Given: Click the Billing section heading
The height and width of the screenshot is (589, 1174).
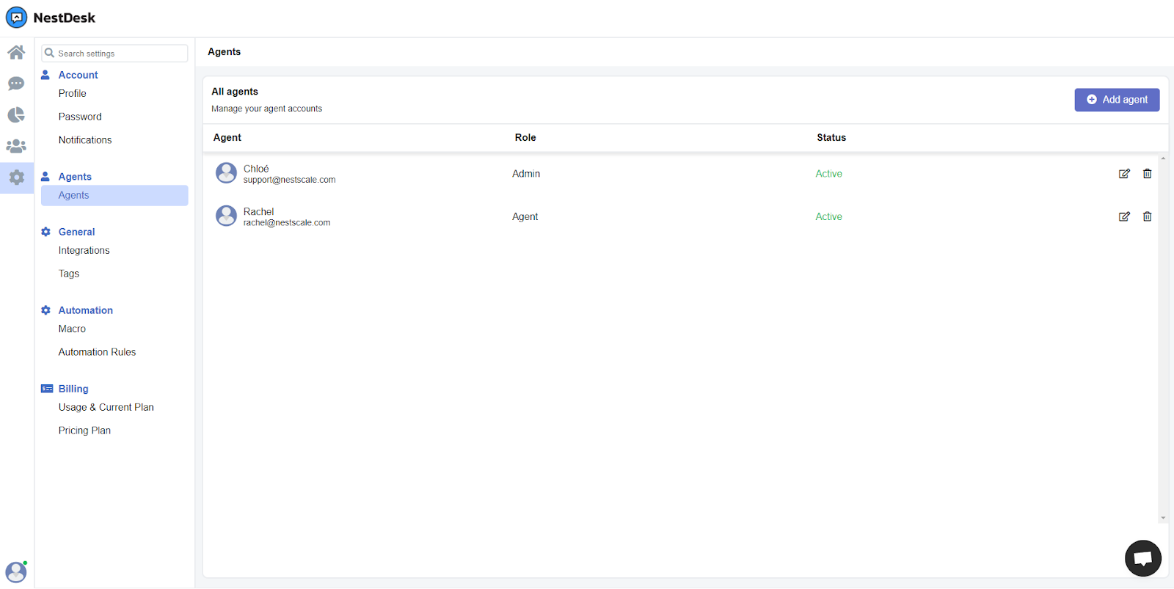Looking at the screenshot, I should (x=73, y=389).
